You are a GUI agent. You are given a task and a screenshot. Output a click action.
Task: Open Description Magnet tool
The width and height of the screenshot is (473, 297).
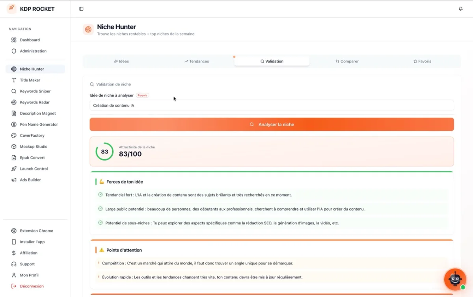(35, 113)
